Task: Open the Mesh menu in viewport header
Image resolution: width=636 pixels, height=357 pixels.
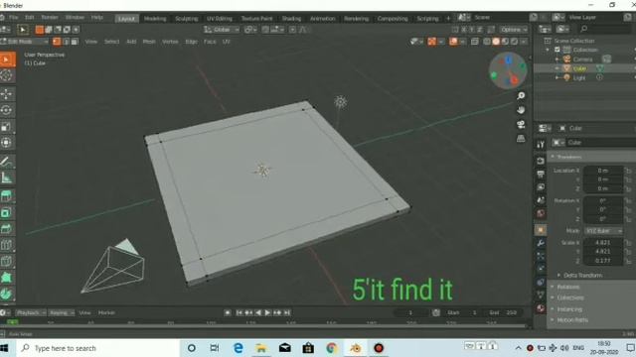Action: point(149,42)
